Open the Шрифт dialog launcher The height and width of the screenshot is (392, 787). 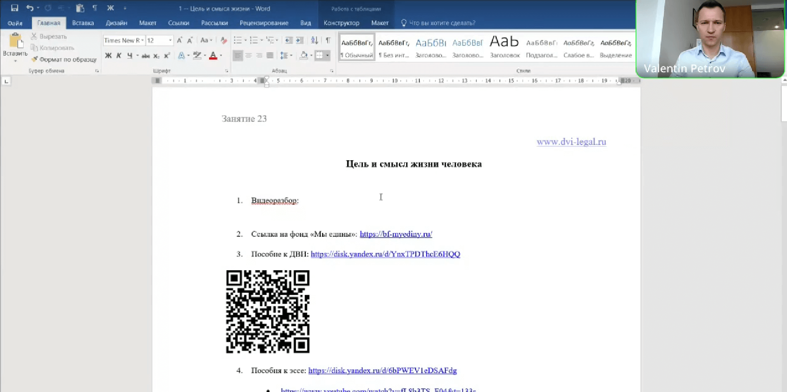pyautogui.click(x=226, y=71)
